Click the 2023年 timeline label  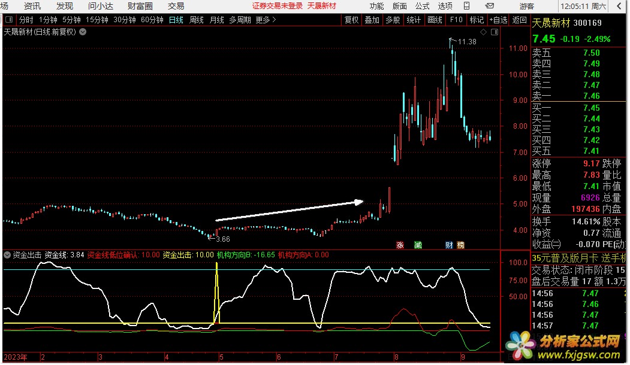(x=15, y=357)
